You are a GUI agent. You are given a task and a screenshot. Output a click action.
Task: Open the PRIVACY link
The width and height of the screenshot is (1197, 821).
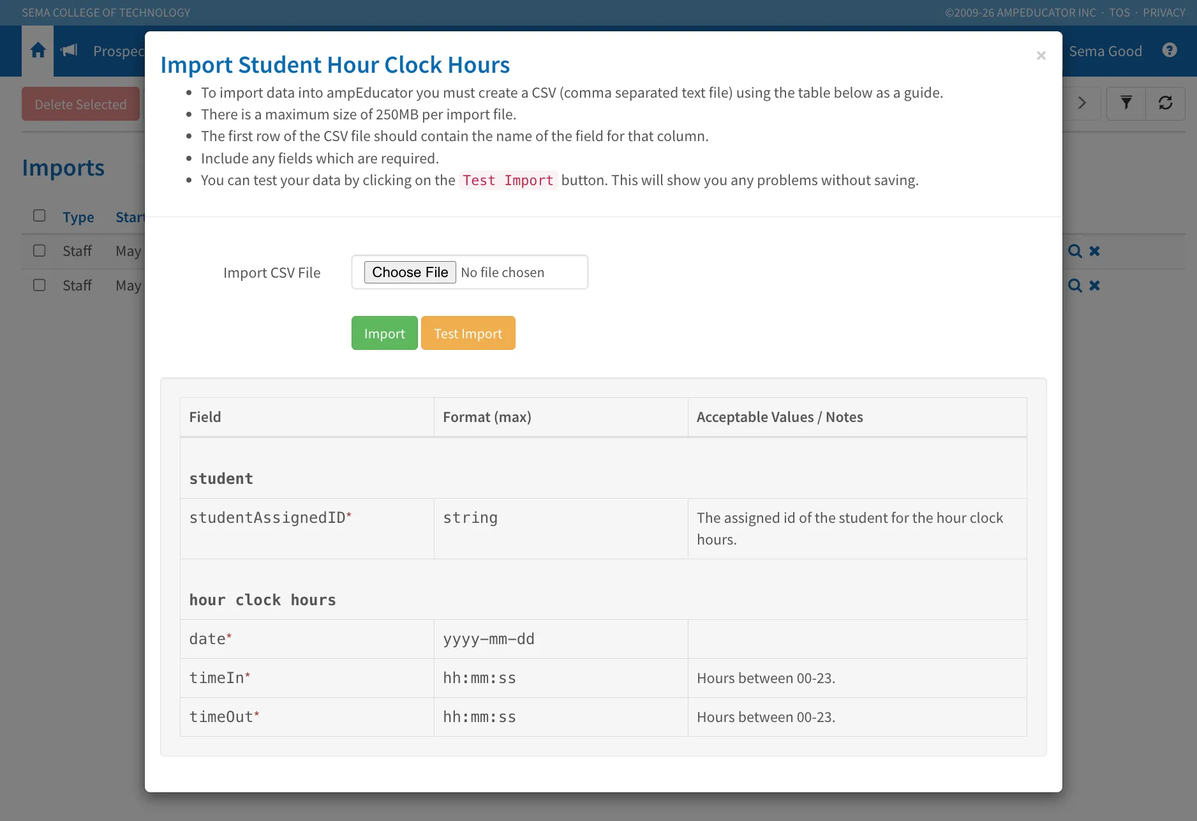coord(1164,13)
